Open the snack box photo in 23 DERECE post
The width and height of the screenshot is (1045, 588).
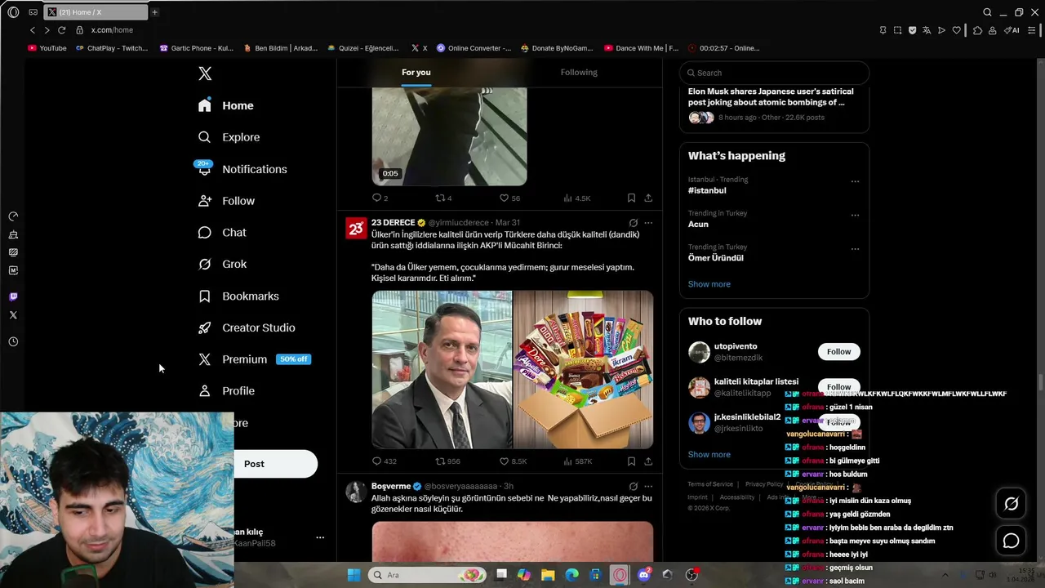(583, 369)
